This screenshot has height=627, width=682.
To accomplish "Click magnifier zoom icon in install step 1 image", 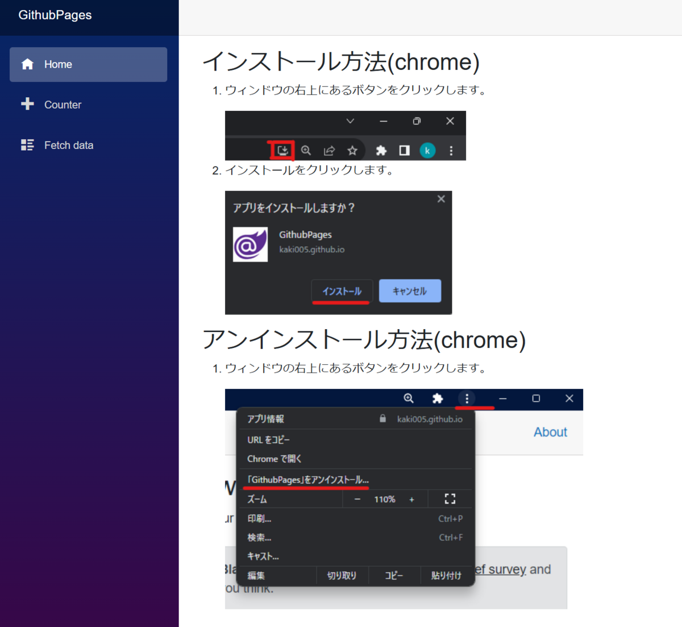I will [306, 151].
